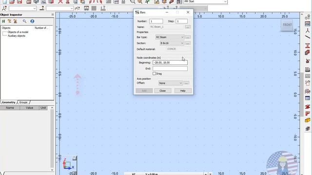Screen dimensions: 312x175
Task: Open Object Inspector help icon
Action: point(32,21)
